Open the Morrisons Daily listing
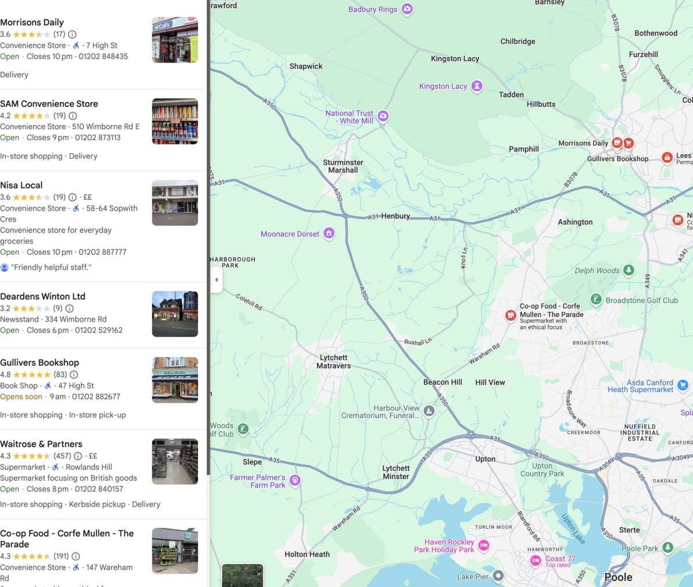The width and height of the screenshot is (693, 587). pos(32,23)
